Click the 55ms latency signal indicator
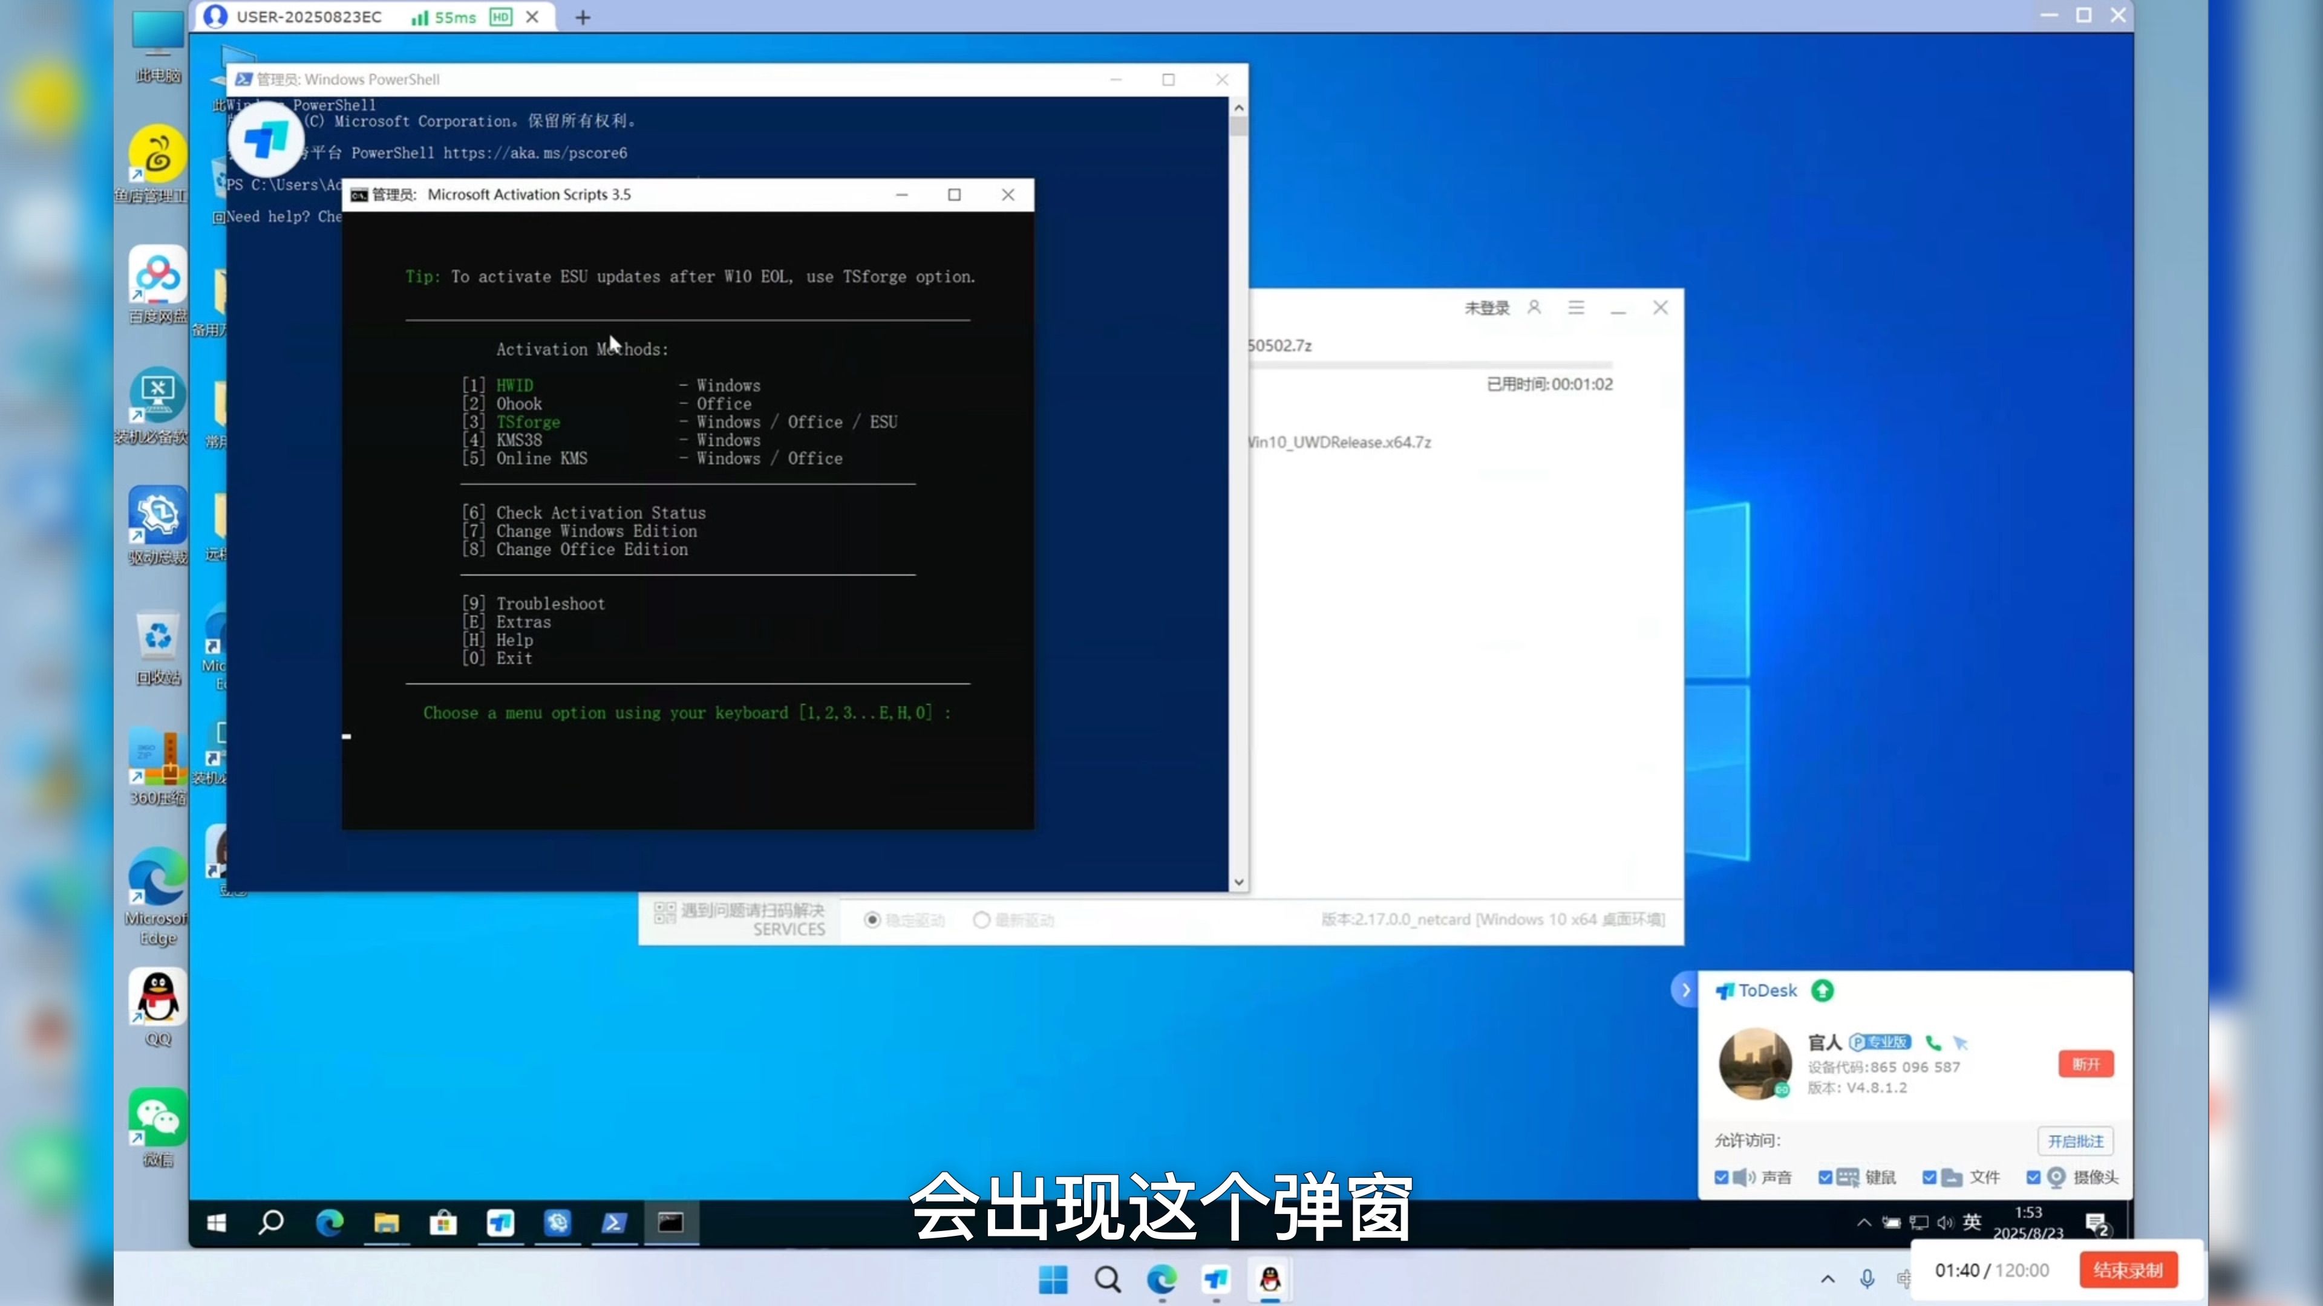This screenshot has height=1306, width=2323. tap(443, 17)
